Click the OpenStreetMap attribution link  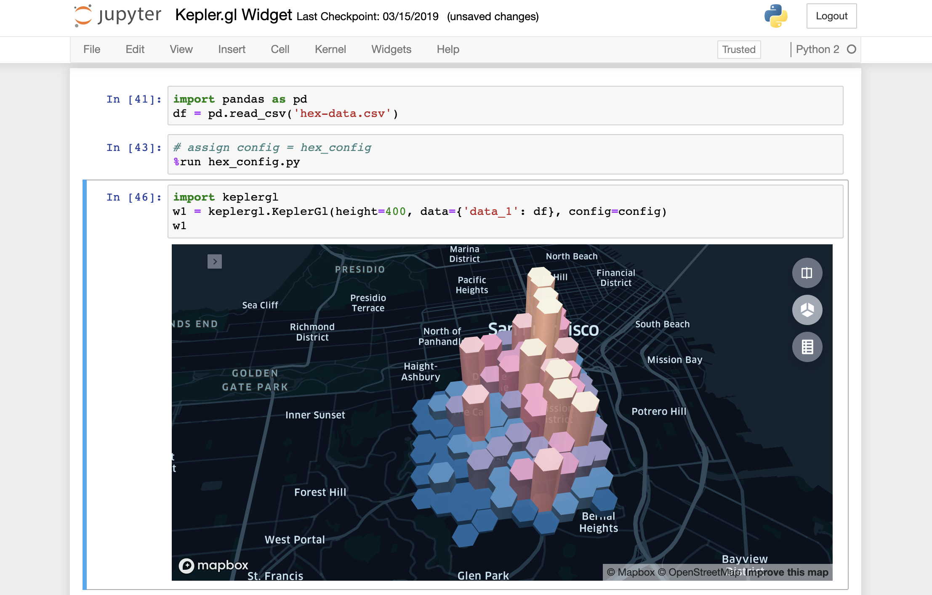699,572
